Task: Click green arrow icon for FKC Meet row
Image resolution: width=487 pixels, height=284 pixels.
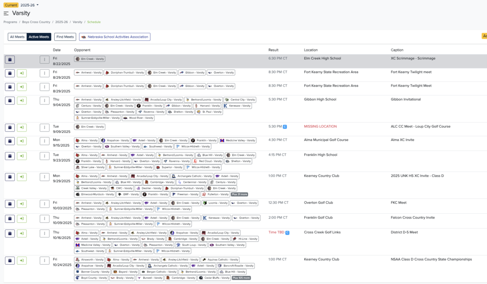Action: (22, 204)
